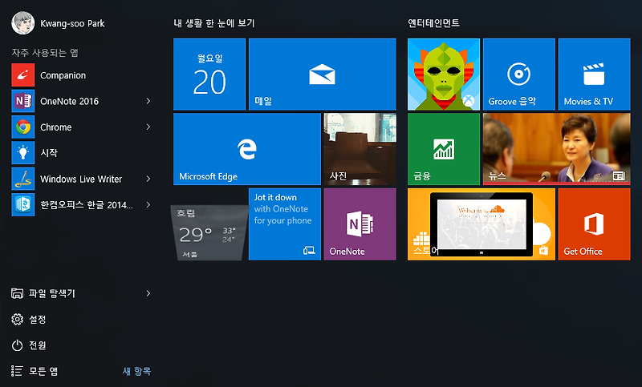Open the purple OneNote tile
Image resolution: width=642 pixels, height=387 pixels.
click(360, 224)
